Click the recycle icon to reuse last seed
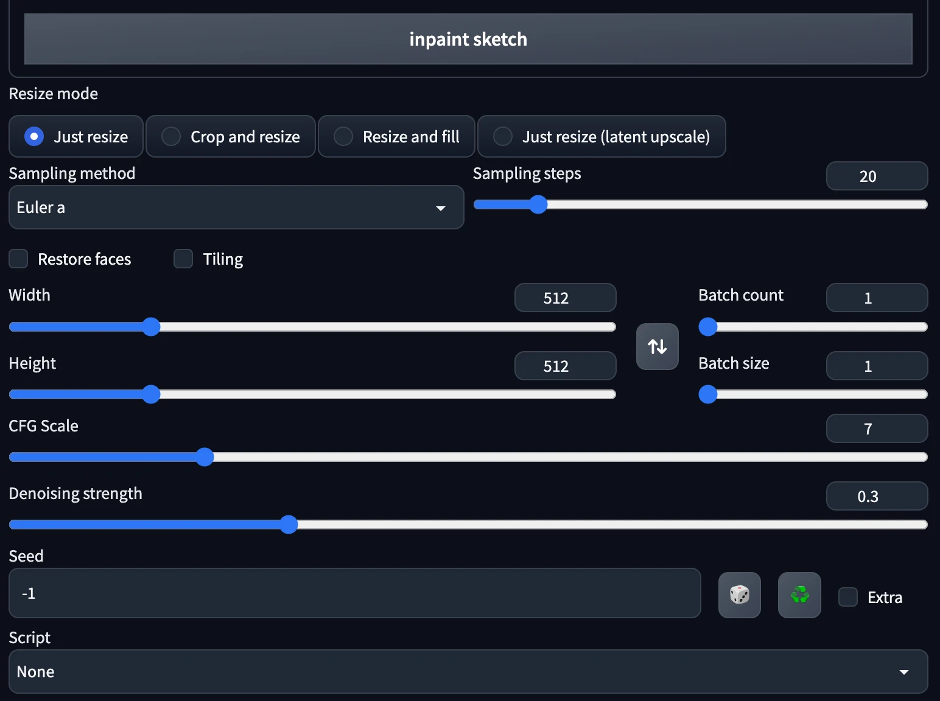The image size is (940, 701). click(799, 595)
